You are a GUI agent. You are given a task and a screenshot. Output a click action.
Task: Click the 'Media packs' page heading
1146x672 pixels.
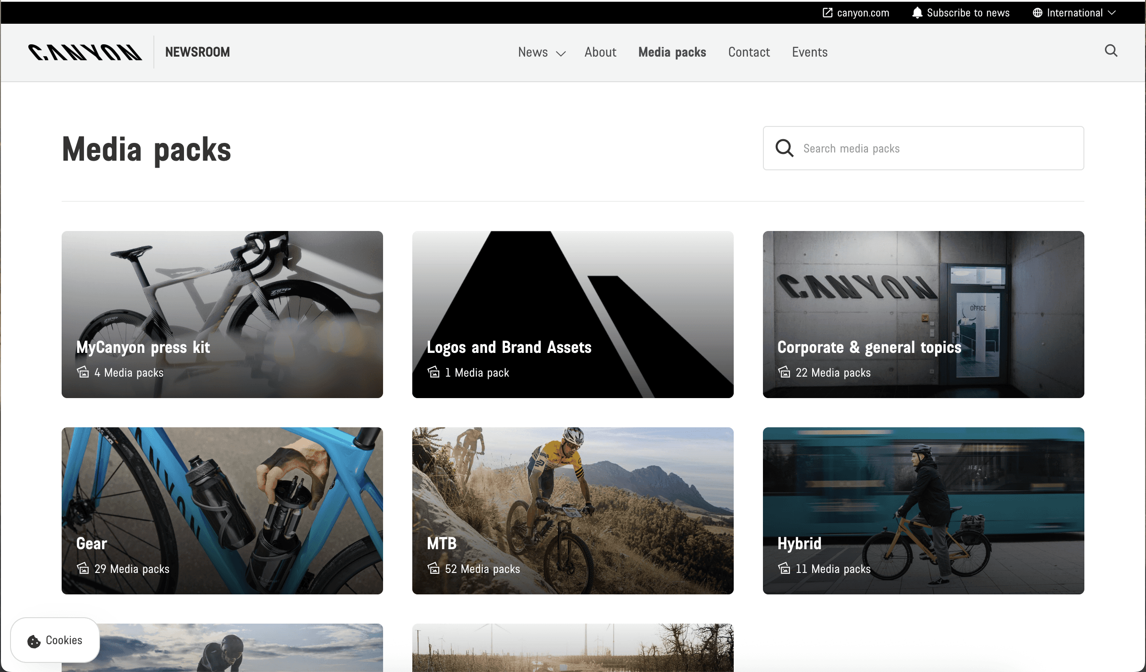click(x=147, y=149)
